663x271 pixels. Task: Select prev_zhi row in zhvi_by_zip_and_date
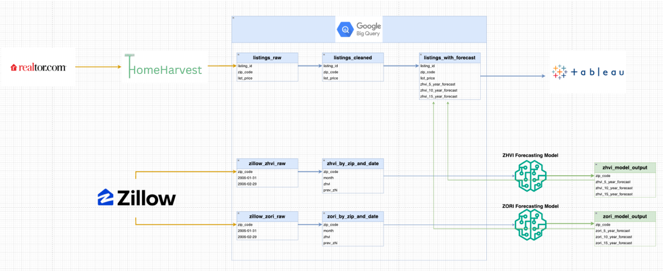(353, 190)
